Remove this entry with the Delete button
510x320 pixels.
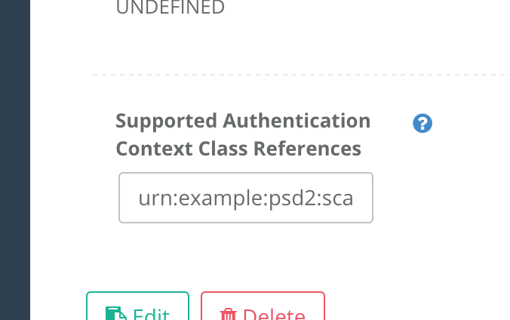263,306
